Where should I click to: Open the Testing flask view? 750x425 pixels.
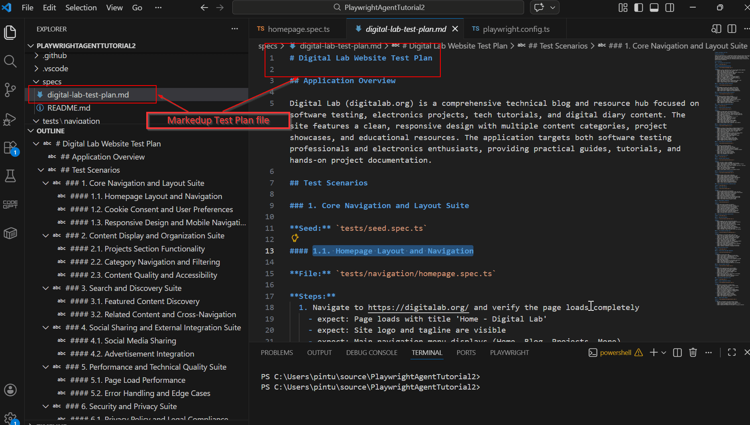[x=10, y=176]
